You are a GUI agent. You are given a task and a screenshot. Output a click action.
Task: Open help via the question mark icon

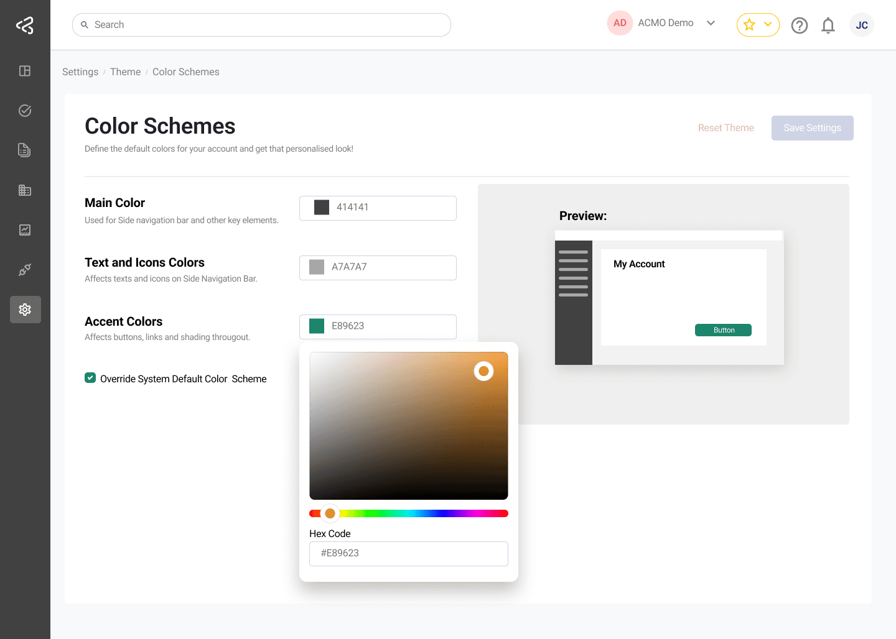point(800,25)
